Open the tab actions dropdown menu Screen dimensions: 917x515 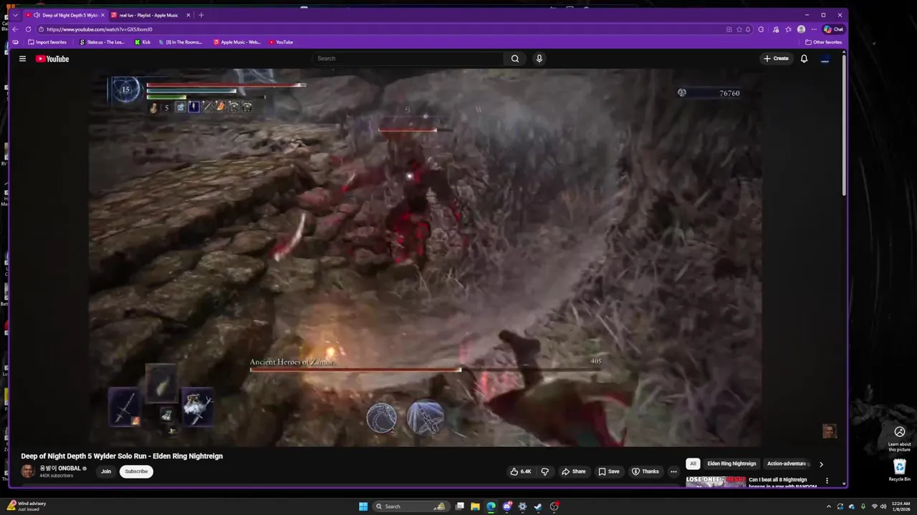tap(15, 15)
